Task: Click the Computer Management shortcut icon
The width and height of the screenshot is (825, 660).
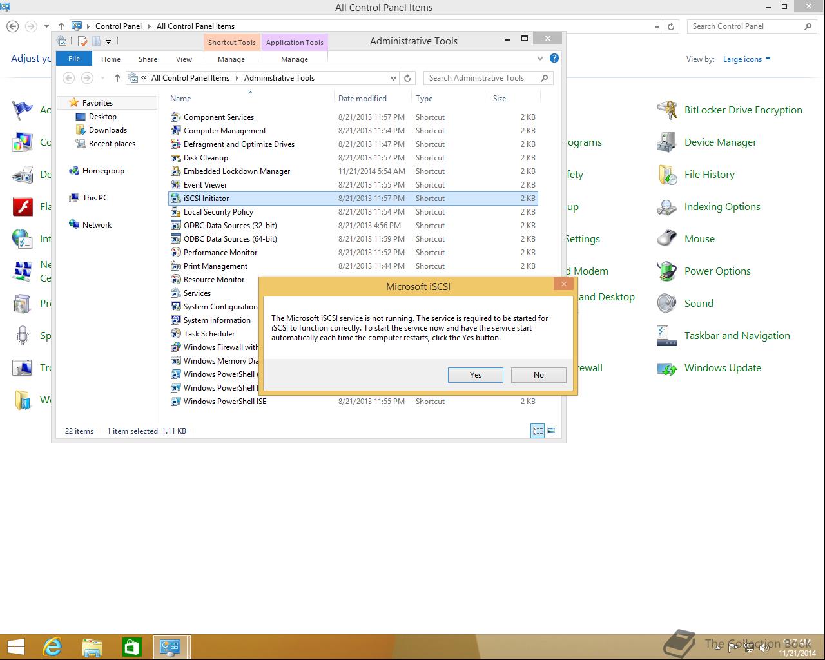Action: pos(175,131)
